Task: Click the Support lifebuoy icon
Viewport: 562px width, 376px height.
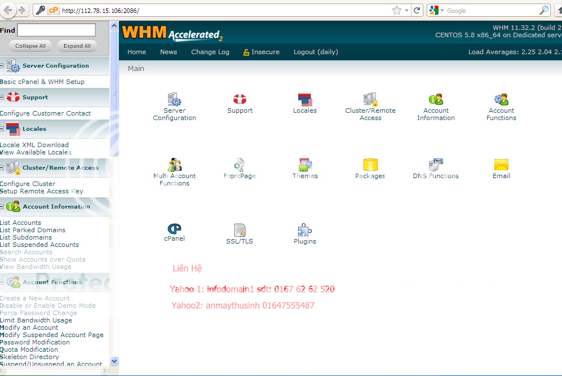Action: (240, 100)
